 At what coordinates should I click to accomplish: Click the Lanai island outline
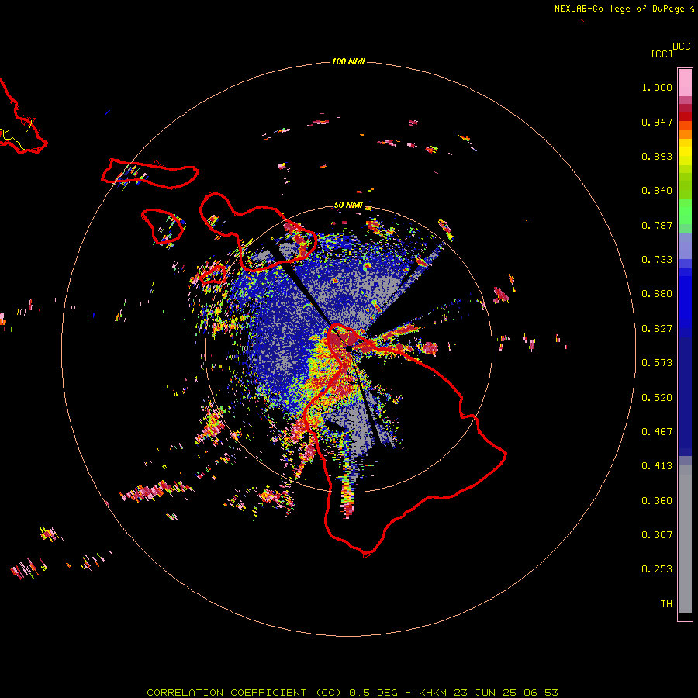[163, 226]
